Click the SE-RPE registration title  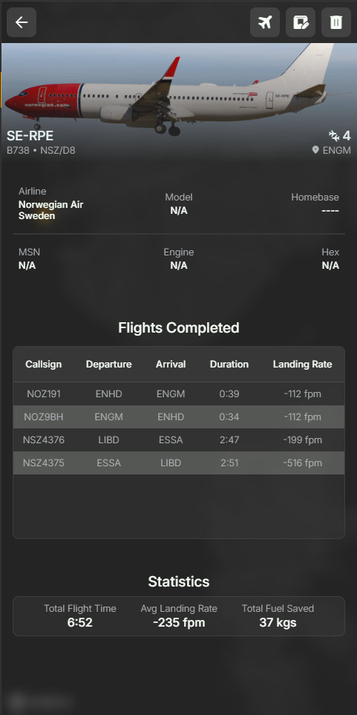point(30,136)
